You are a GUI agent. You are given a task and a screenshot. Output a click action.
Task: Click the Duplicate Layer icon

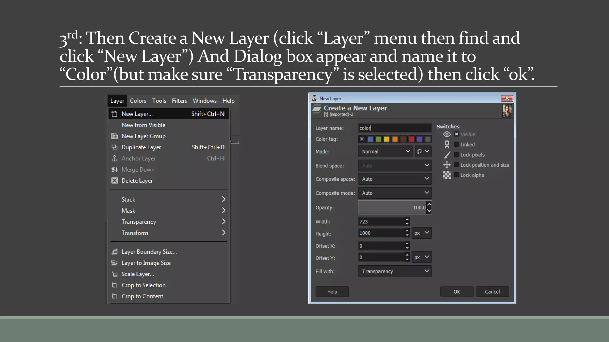pos(114,147)
